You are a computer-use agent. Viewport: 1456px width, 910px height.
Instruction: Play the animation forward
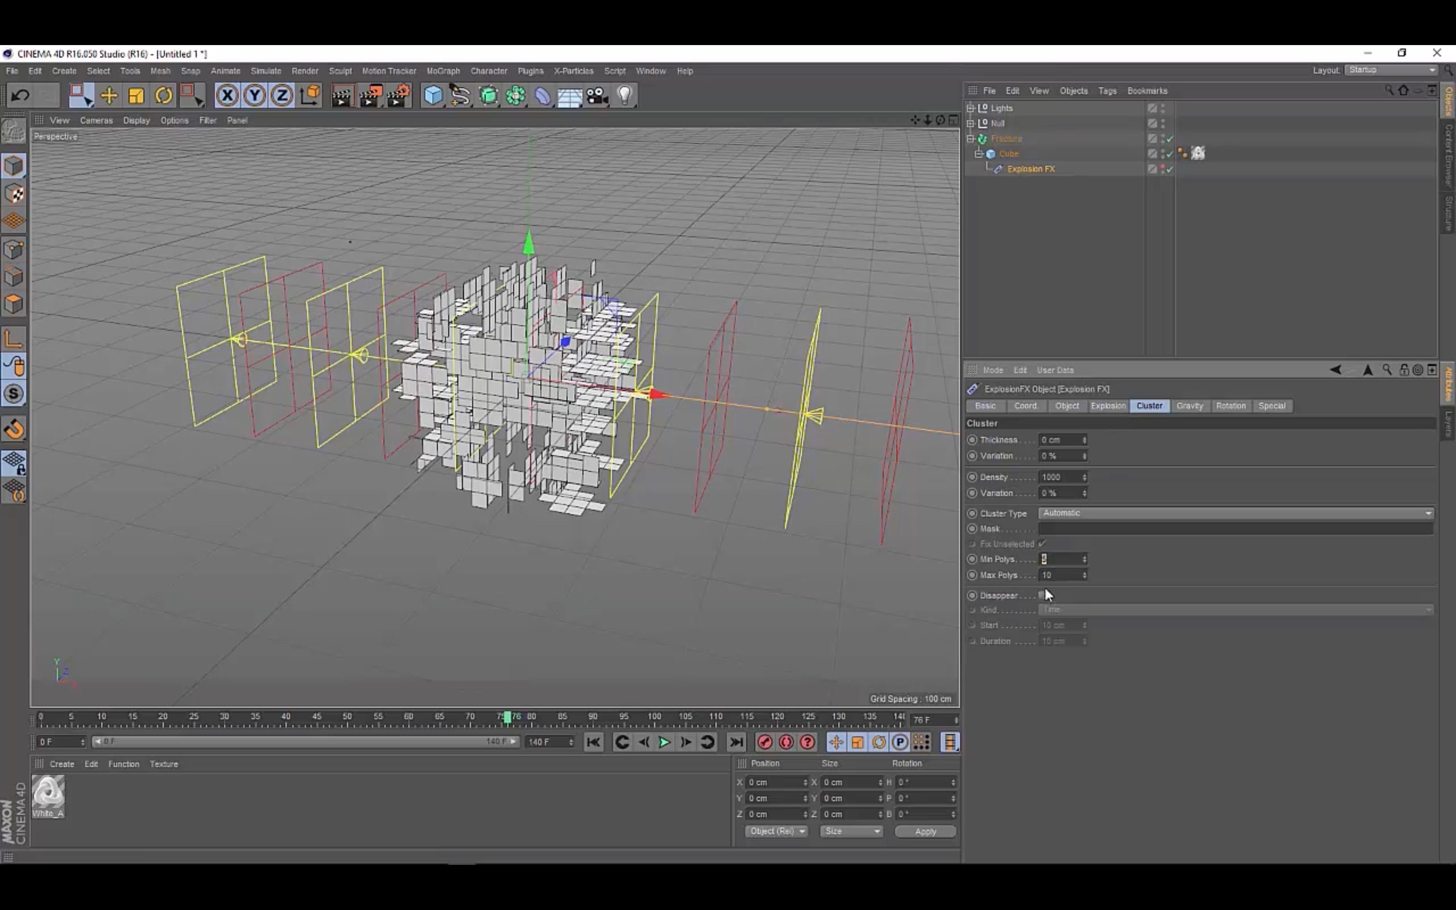[x=664, y=742]
